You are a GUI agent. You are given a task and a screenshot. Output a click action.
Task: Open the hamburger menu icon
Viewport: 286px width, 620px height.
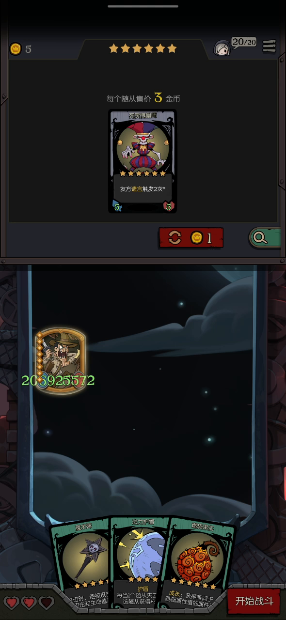click(269, 46)
